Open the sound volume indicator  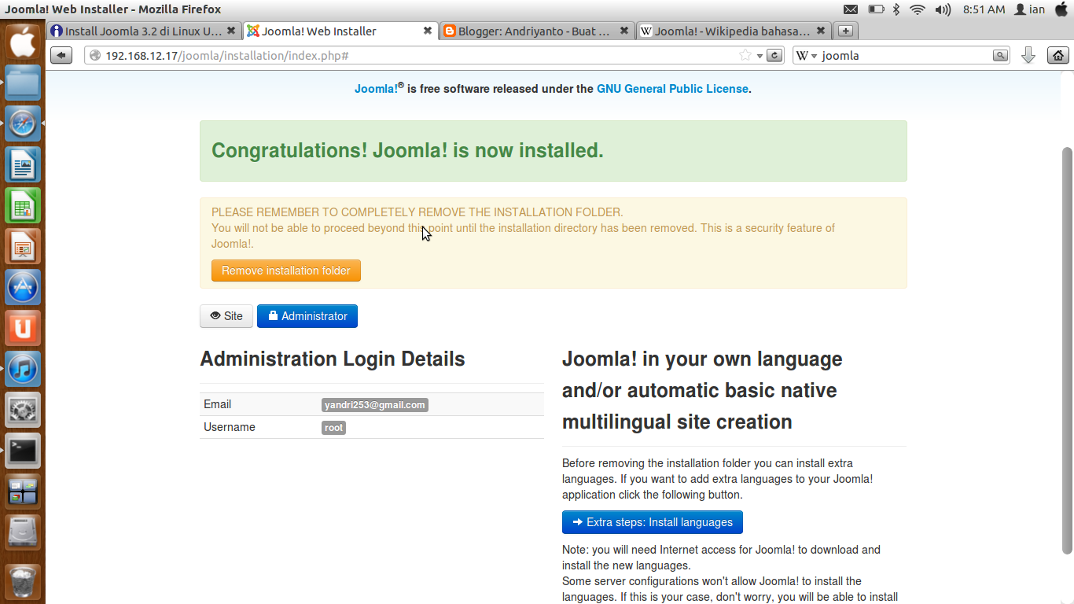point(943,9)
